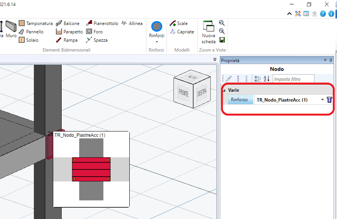
Task: Open the viewport tab list dropdown
Action: click(215, 60)
